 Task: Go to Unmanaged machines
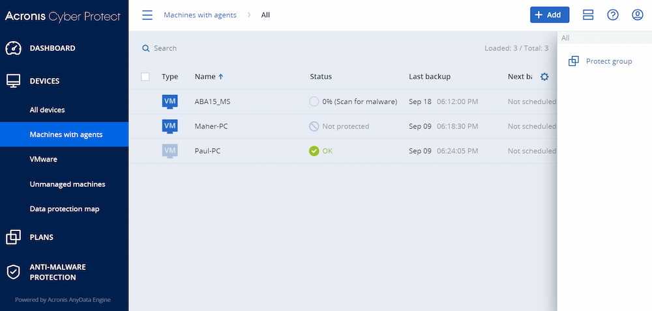coord(67,184)
